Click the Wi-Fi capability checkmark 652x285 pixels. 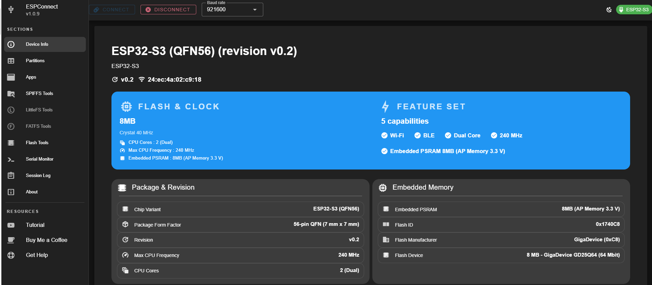384,135
